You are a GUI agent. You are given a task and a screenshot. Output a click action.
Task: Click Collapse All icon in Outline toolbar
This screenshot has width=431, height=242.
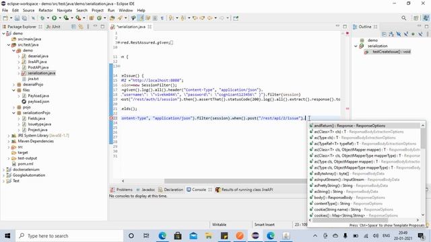point(384,34)
